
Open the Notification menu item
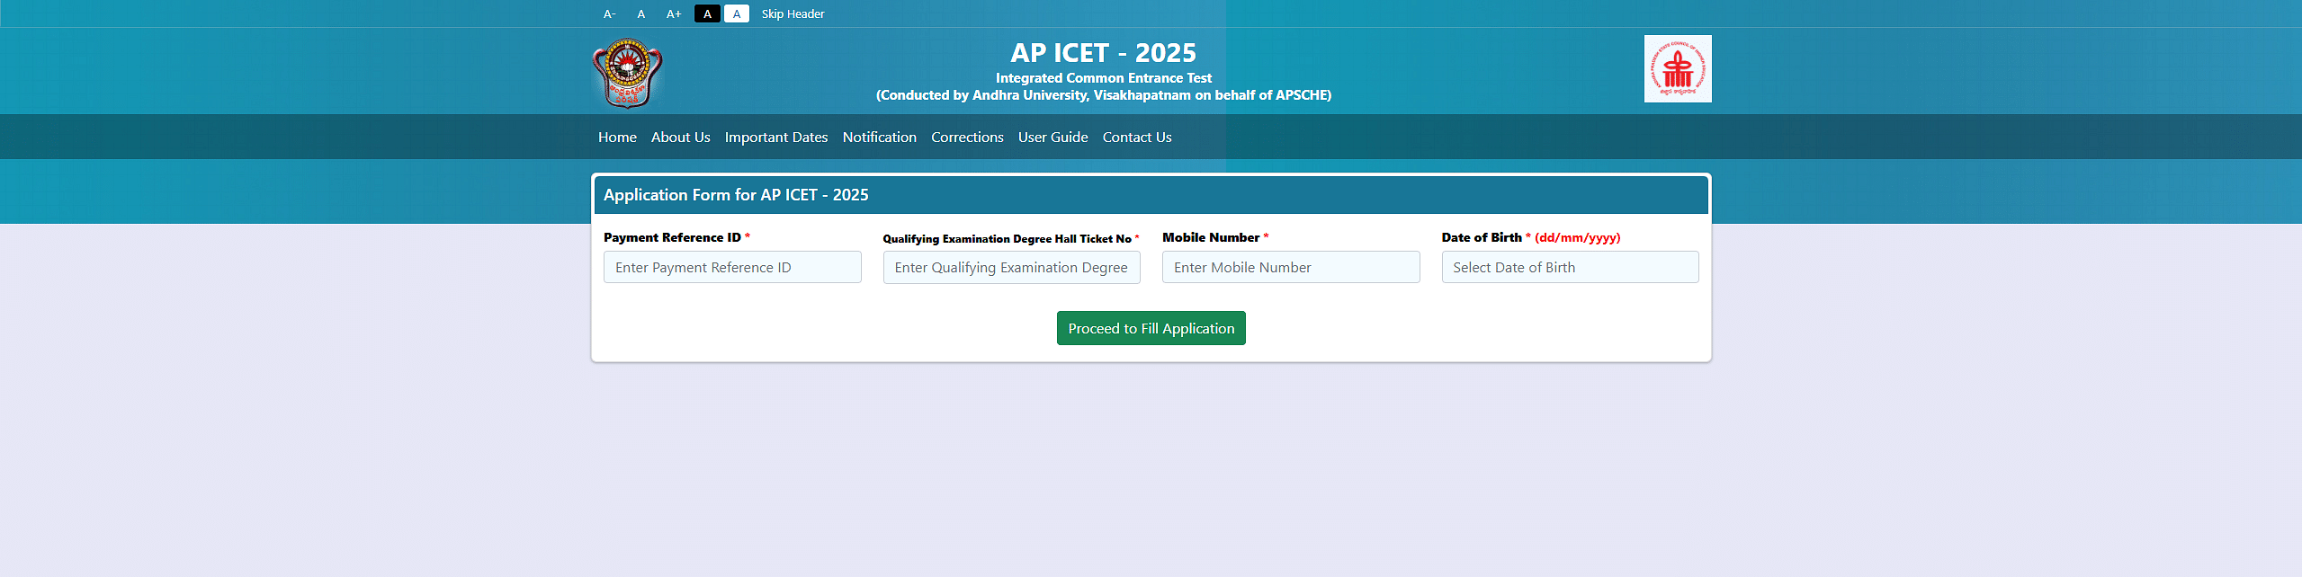(x=879, y=137)
